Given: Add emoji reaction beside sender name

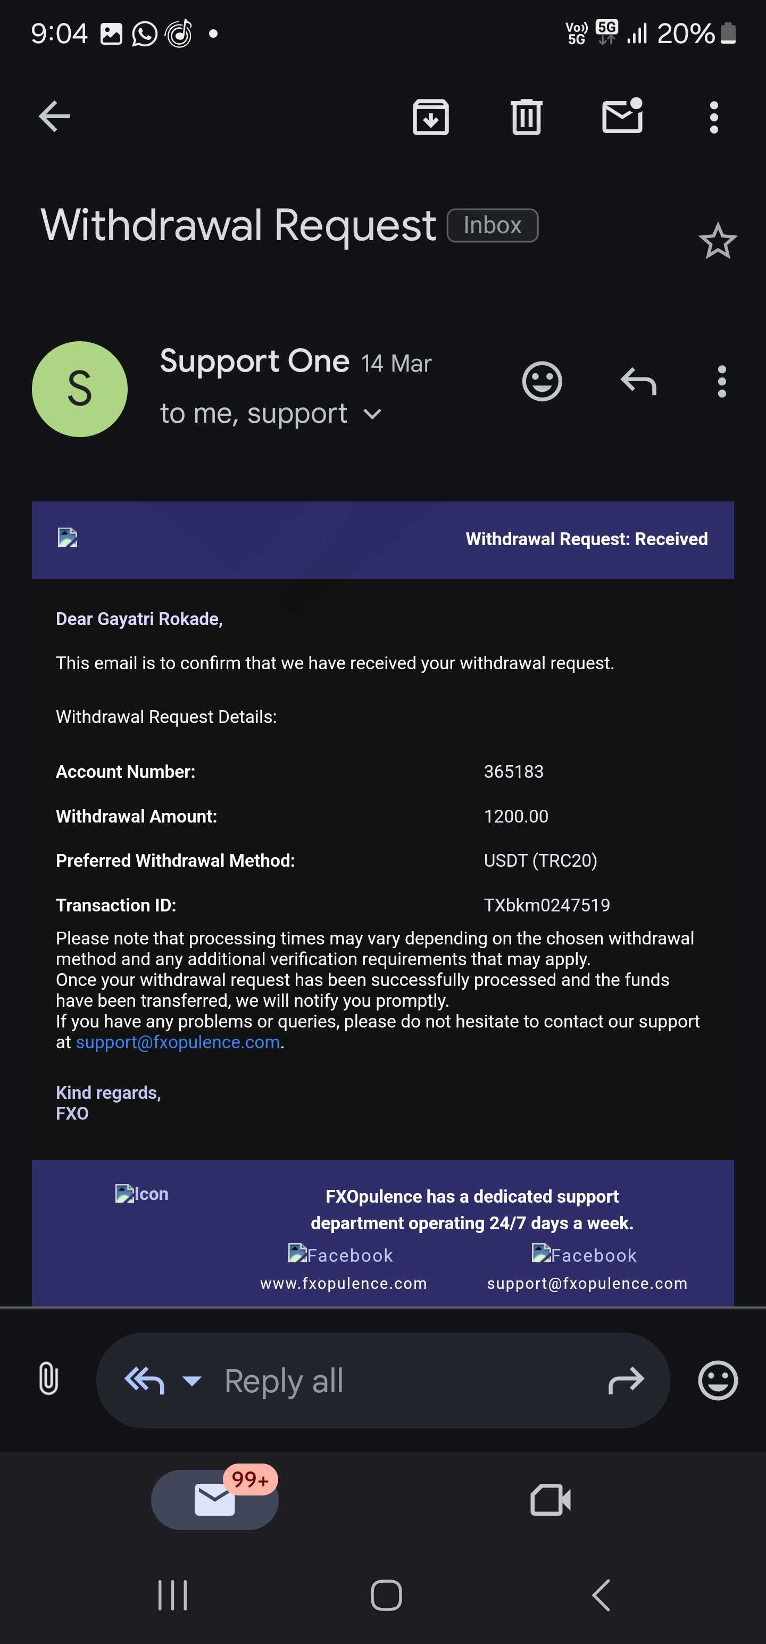Looking at the screenshot, I should pos(542,382).
